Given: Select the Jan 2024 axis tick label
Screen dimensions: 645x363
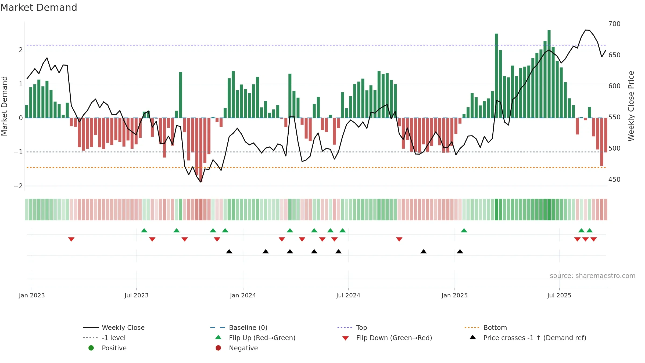Looking at the screenshot, I should [x=243, y=295].
